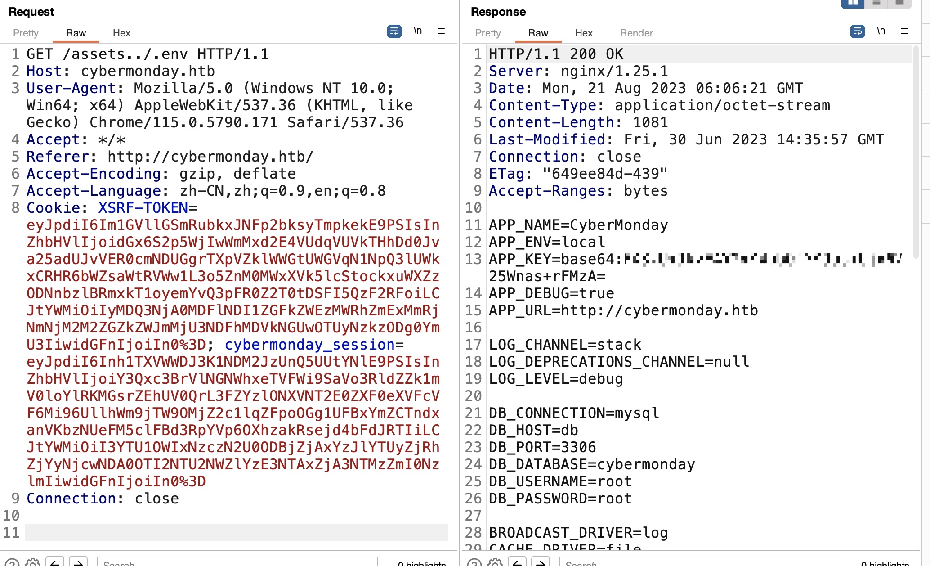Switch to side-by-side layout view
930x566 pixels.
pyautogui.click(x=853, y=3)
